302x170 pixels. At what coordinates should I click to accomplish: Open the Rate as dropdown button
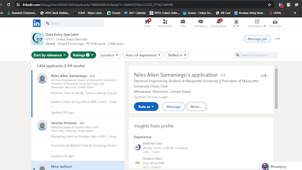pos(146,107)
